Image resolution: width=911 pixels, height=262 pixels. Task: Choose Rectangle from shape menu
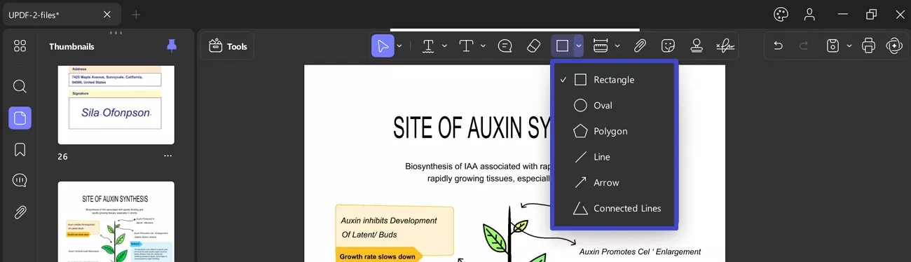[614, 80]
